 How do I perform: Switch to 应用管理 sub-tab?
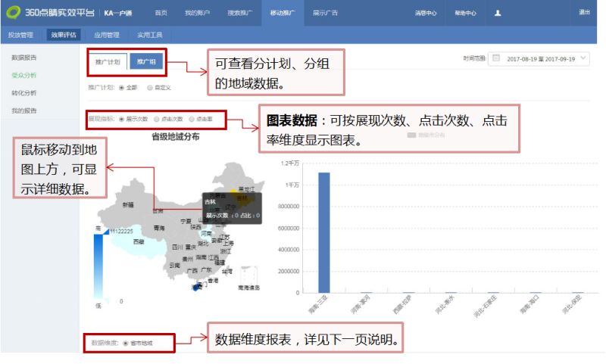click(107, 35)
